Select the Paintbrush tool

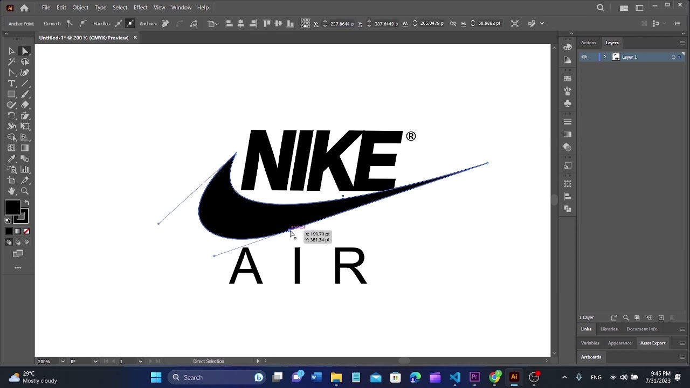tap(25, 94)
